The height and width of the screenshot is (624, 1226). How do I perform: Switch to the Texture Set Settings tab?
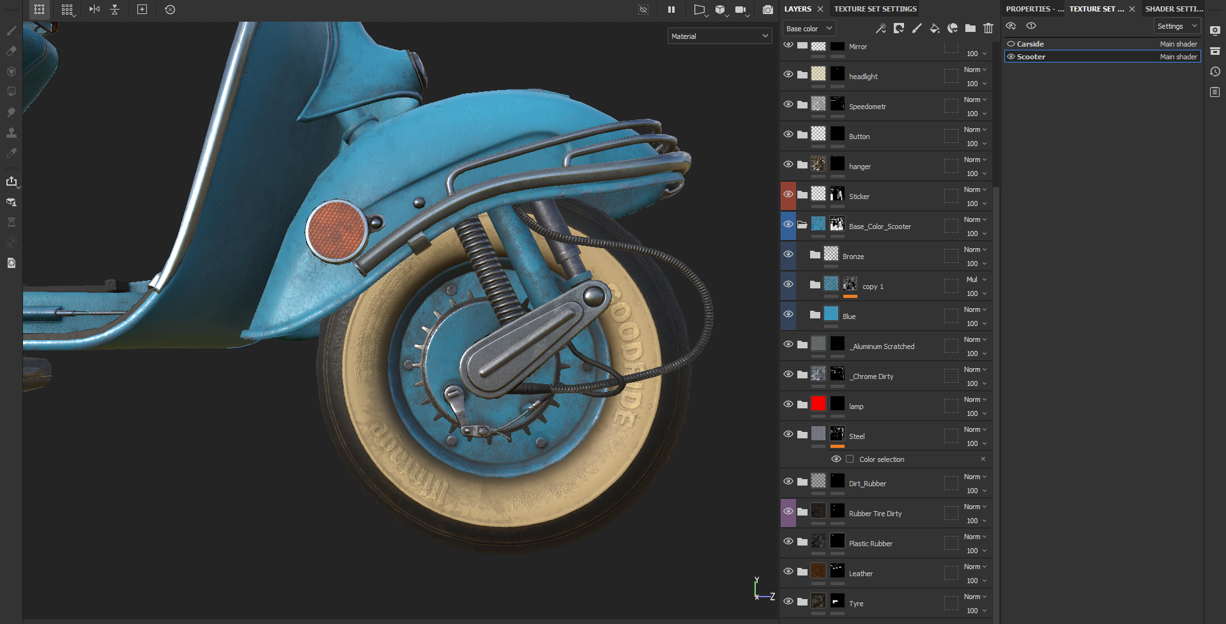coord(875,9)
